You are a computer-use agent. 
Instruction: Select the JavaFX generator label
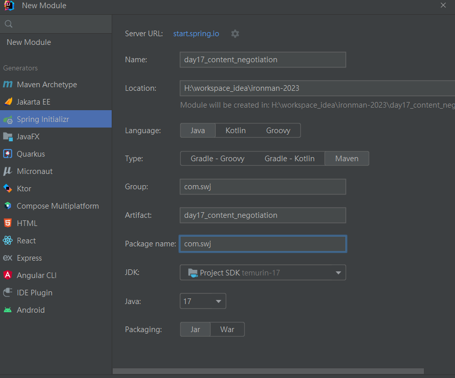pyautogui.click(x=28, y=136)
